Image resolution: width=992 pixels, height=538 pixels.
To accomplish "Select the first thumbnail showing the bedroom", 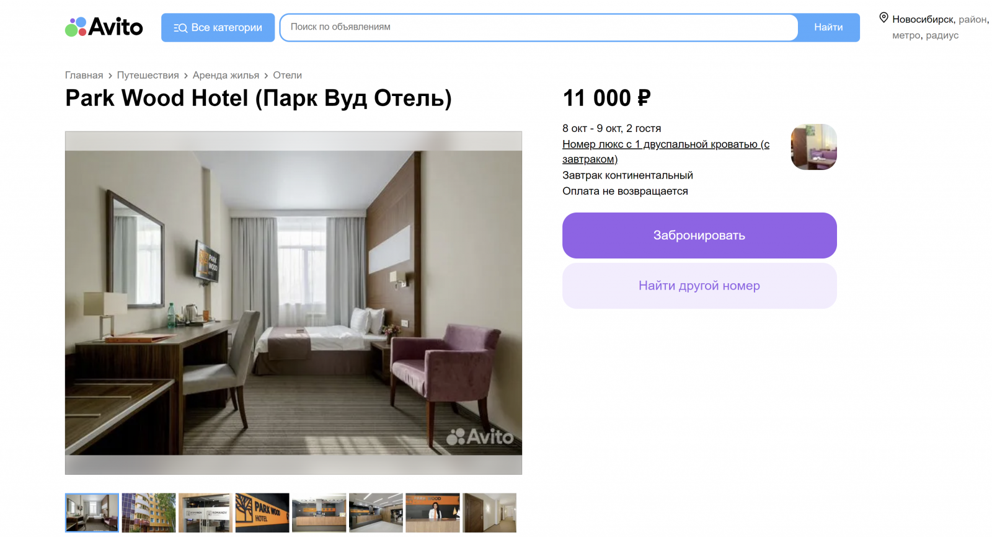I will 92,513.
